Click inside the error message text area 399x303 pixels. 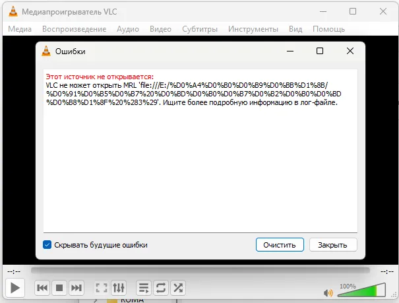click(200, 151)
